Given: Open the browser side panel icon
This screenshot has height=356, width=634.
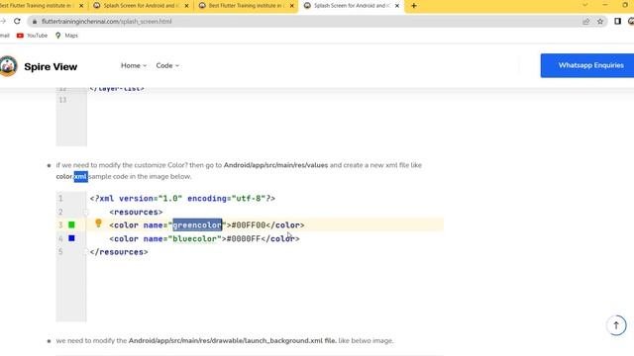Looking at the screenshot, I should tap(617, 21).
